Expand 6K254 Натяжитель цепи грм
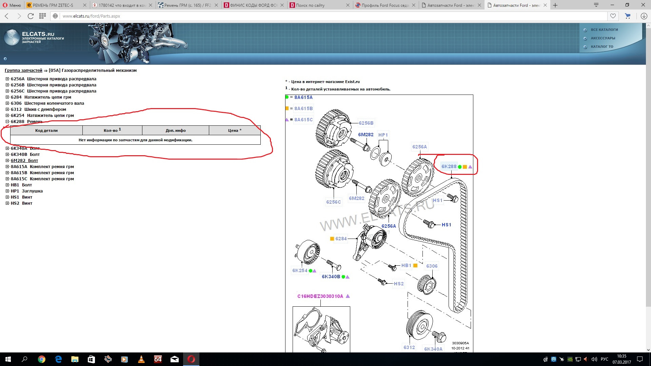Viewport: 651px width, 366px height. tap(7, 115)
